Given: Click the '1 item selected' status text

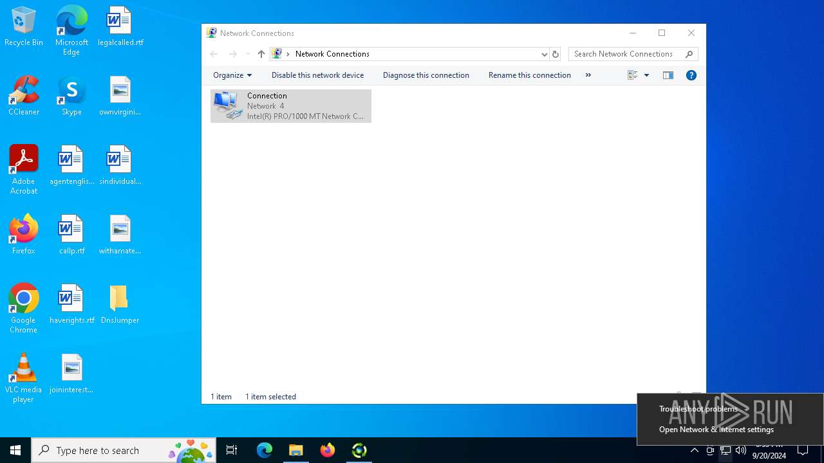Looking at the screenshot, I should (270, 397).
